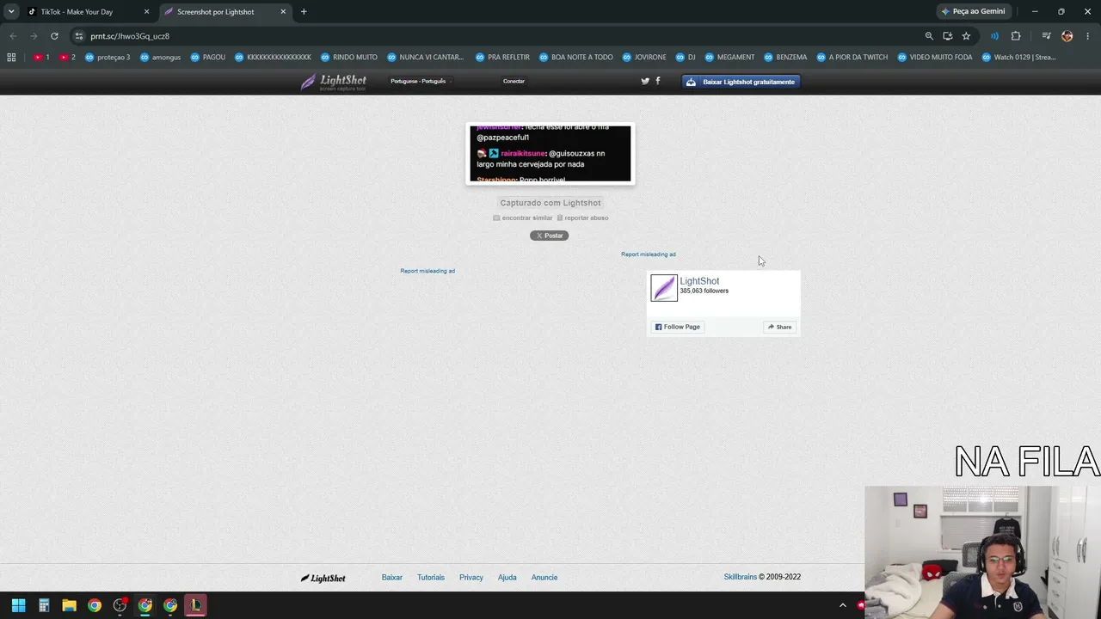Screen dimensions: 1101x619
Task: Open the PRA REFLETIR bookmark
Action: point(503,58)
